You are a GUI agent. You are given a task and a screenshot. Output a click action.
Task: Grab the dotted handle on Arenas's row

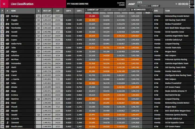pos(35,36)
